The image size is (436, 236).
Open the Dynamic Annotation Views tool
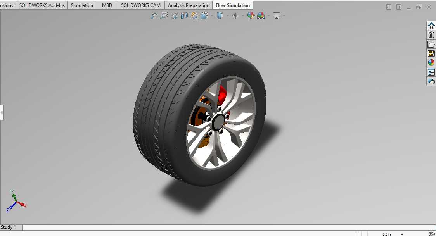194,16
